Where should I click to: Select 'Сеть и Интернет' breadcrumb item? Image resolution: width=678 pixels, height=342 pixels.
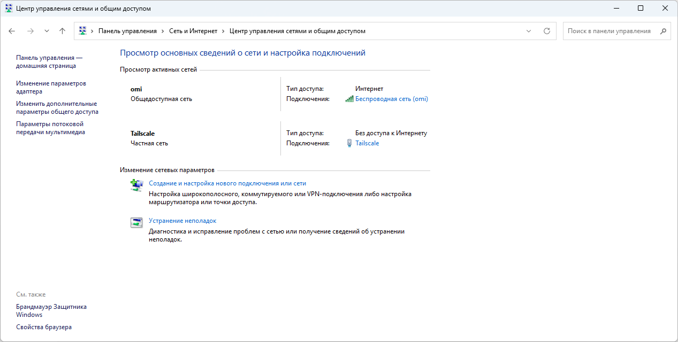click(x=193, y=31)
